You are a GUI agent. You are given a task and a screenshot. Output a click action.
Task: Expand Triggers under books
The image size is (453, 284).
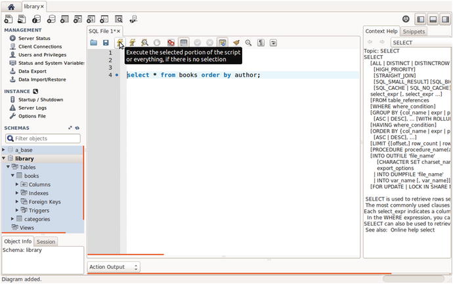[x=17, y=210]
